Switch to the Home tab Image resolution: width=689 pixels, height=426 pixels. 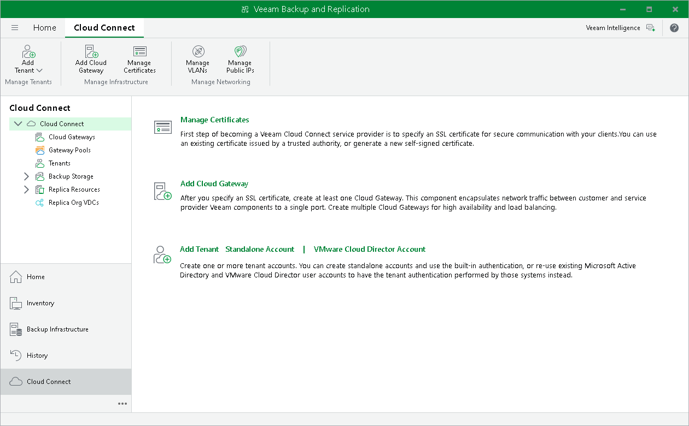(x=44, y=27)
